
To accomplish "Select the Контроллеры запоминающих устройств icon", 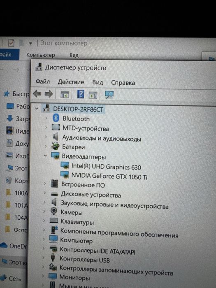I will point(53,267).
